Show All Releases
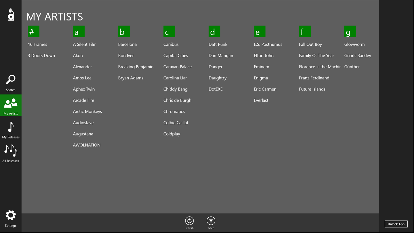Viewport: 414px width, 233px height. click(11, 154)
